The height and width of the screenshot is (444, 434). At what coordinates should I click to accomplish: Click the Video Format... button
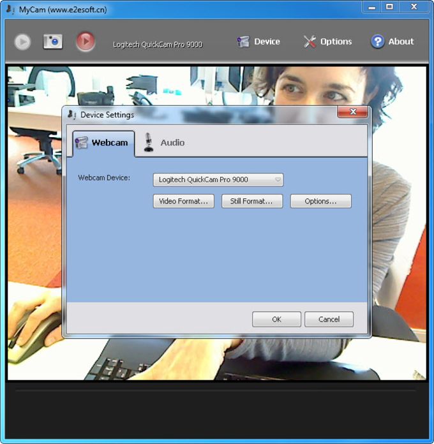click(x=184, y=202)
